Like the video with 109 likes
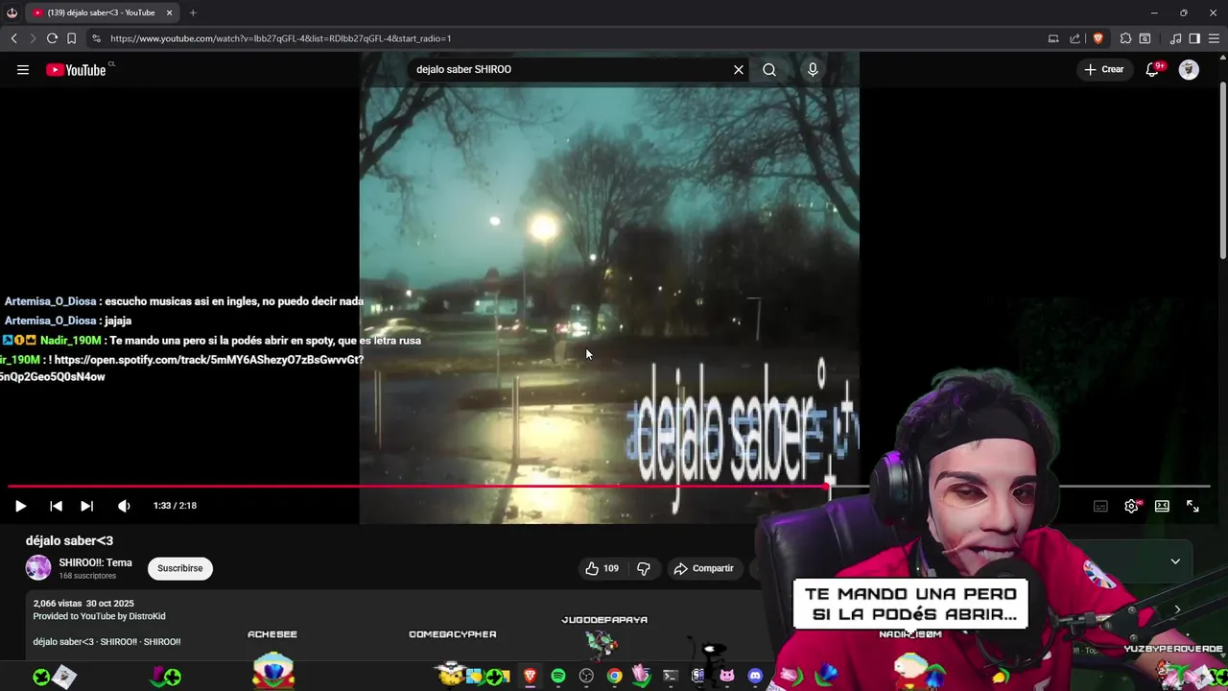The image size is (1228, 691). tap(602, 568)
